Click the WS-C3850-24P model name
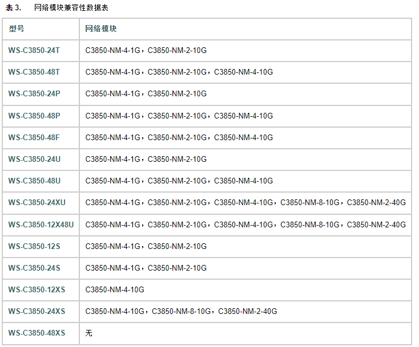The width and height of the screenshot is (419, 347). coord(34,93)
